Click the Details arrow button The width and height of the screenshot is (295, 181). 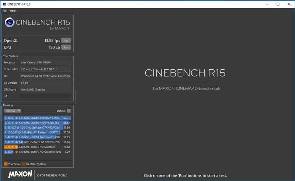(69, 111)
